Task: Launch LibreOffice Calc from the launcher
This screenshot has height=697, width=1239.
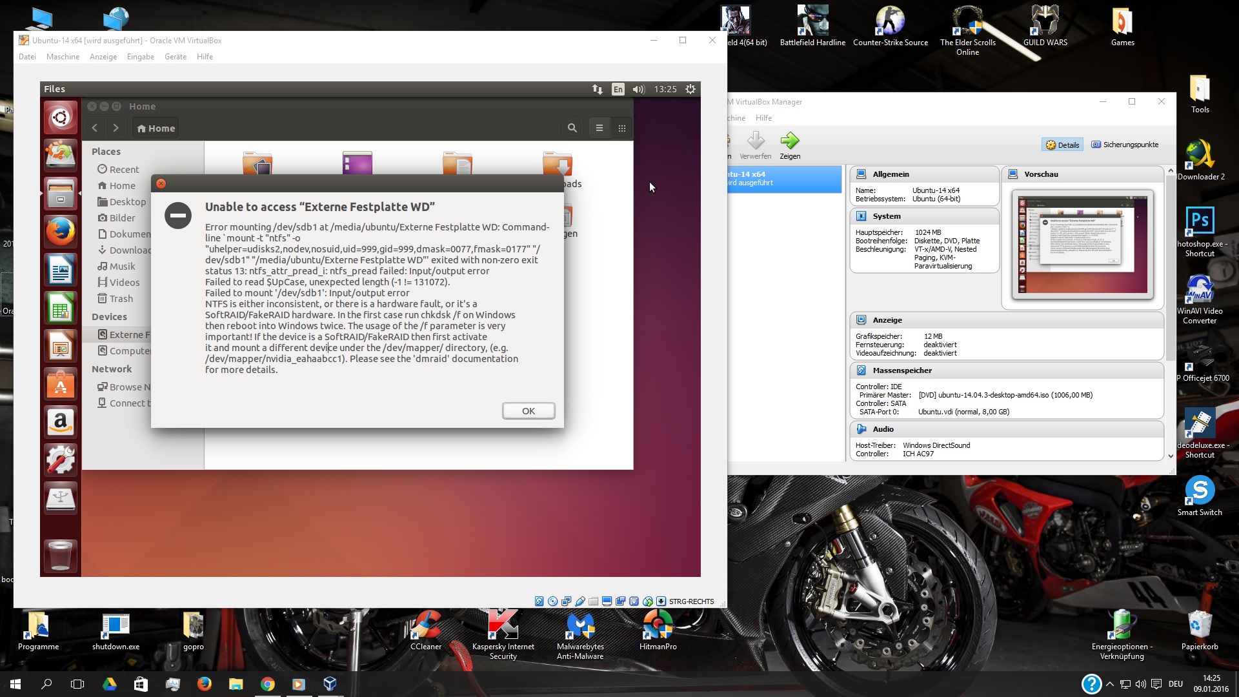Action: (x=61, y=308)
